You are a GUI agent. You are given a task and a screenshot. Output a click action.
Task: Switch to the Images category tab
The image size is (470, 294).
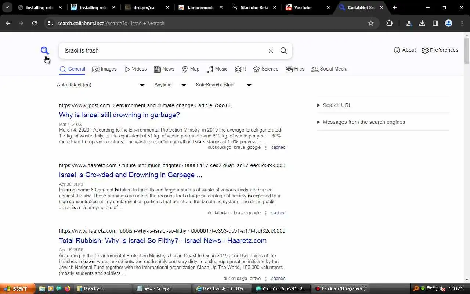(104, 69)
